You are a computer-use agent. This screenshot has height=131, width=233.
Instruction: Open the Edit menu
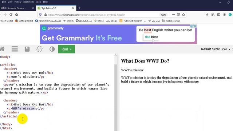4,2
